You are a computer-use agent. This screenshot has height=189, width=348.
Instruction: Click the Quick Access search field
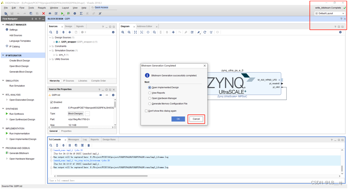tap(103, 8)
